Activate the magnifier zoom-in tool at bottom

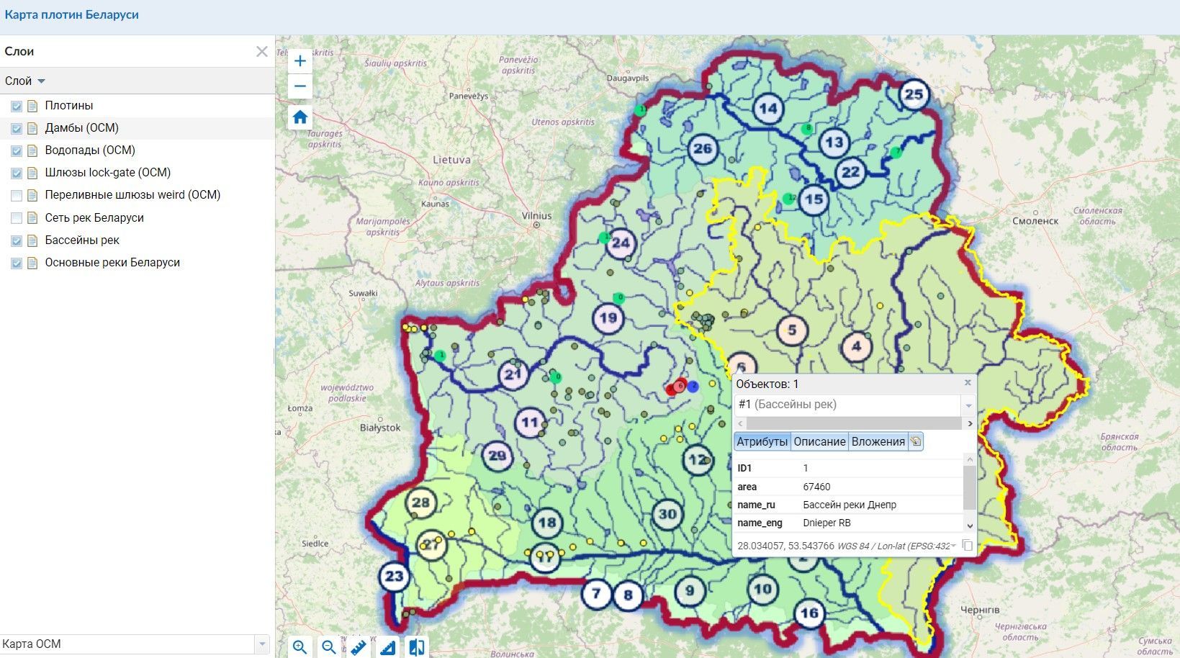(x=300, y=647)
